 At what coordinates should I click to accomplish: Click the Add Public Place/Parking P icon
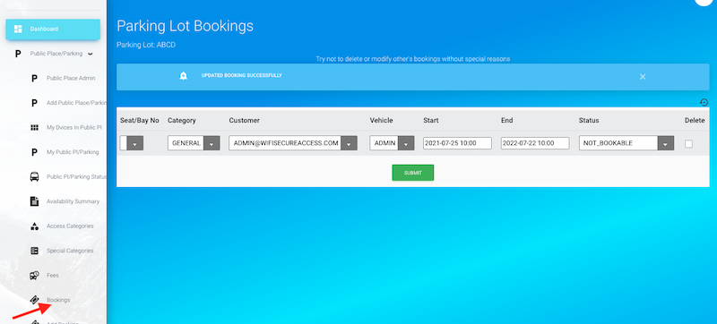pos(34,103)
